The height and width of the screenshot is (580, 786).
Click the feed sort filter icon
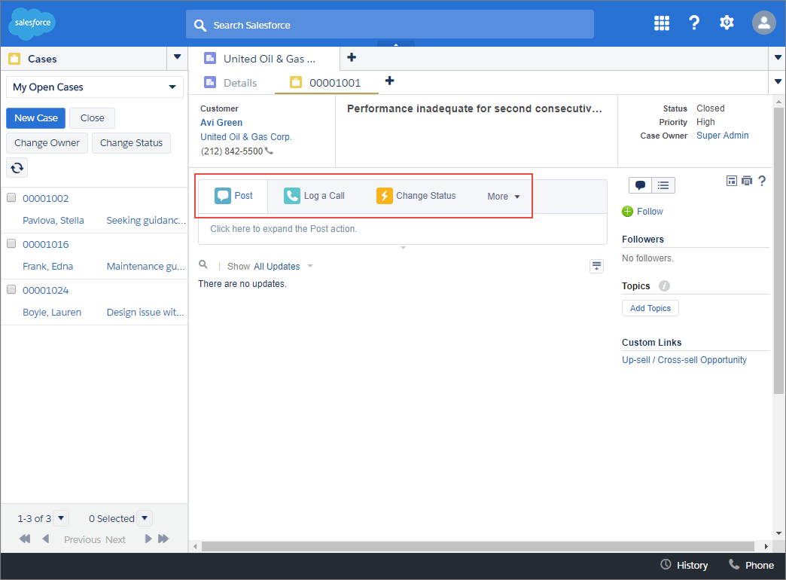coord(596,266)
